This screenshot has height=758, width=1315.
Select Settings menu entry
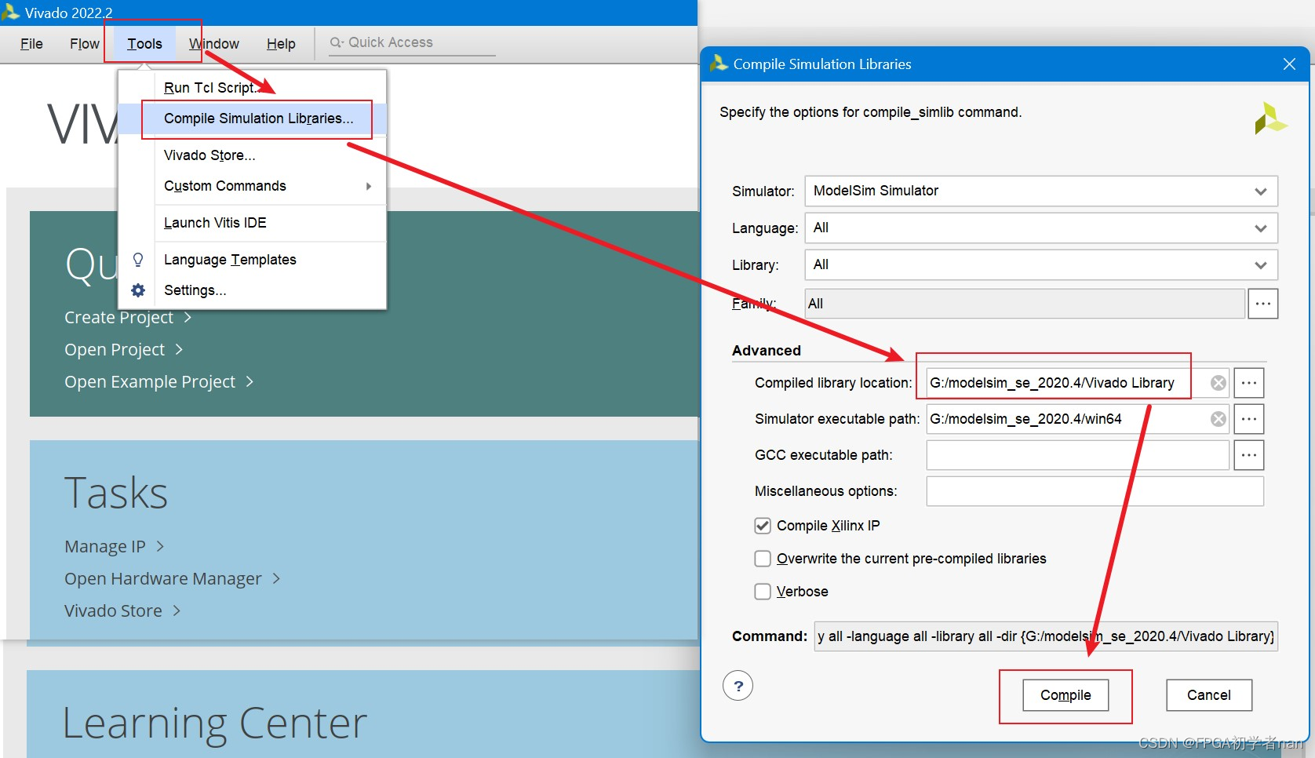point(252,290)
